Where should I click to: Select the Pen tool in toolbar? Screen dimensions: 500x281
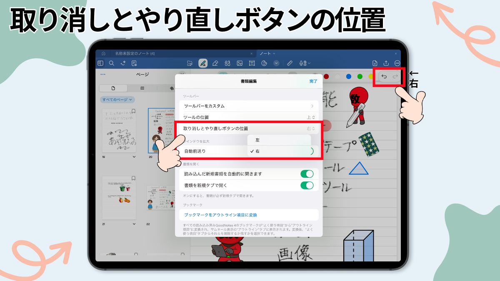coord(203,63)
